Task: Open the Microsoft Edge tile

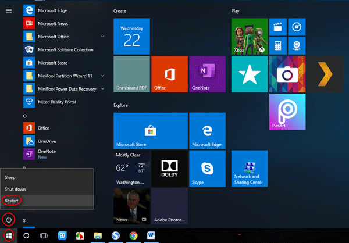Action: pos(207,131)
